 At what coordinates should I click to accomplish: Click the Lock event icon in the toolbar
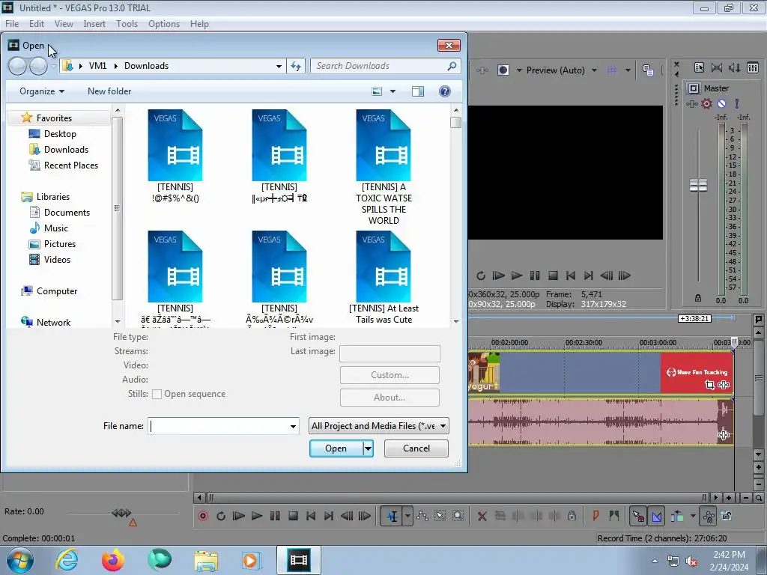(572, 516)
